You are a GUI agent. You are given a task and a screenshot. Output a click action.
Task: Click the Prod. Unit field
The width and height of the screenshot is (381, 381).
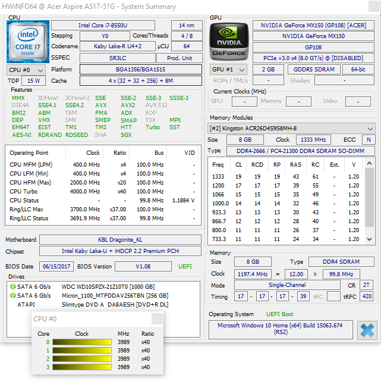[x=180, y=58]
